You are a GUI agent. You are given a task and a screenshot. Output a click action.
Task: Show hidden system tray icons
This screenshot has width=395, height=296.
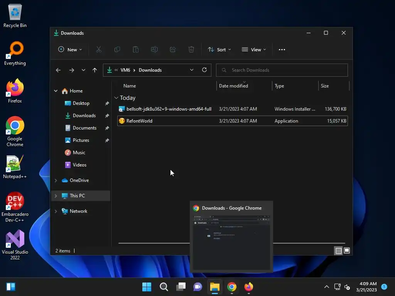point(326,287)
